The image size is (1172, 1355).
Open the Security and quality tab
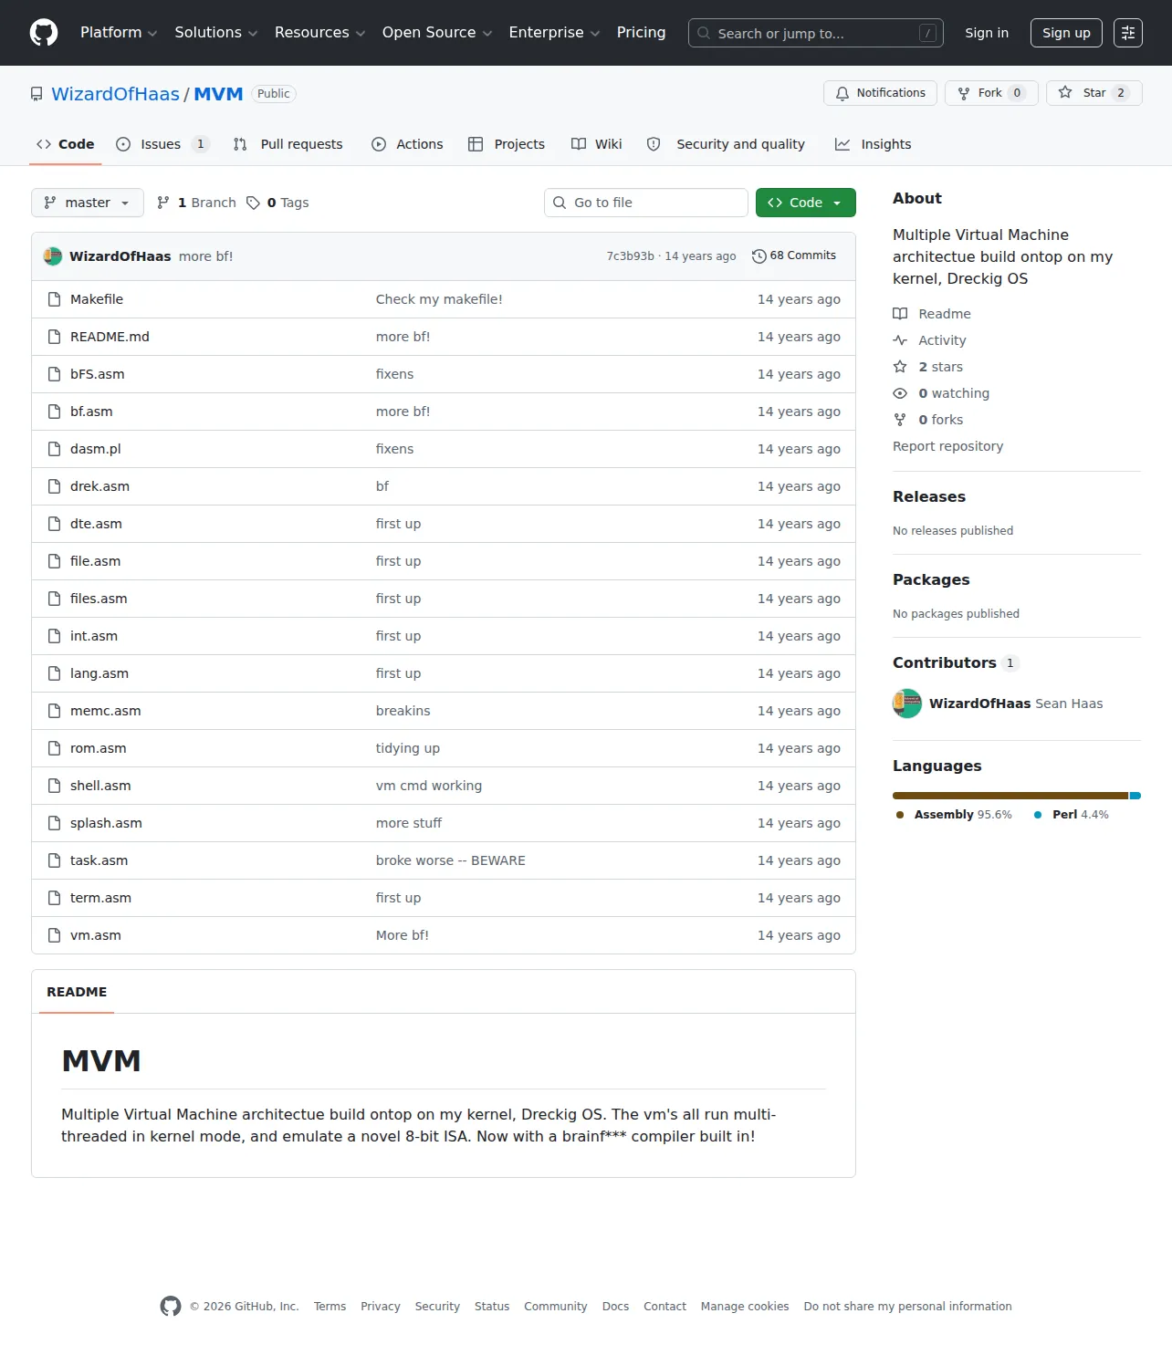pyautogui.click(x=727, y=144)
